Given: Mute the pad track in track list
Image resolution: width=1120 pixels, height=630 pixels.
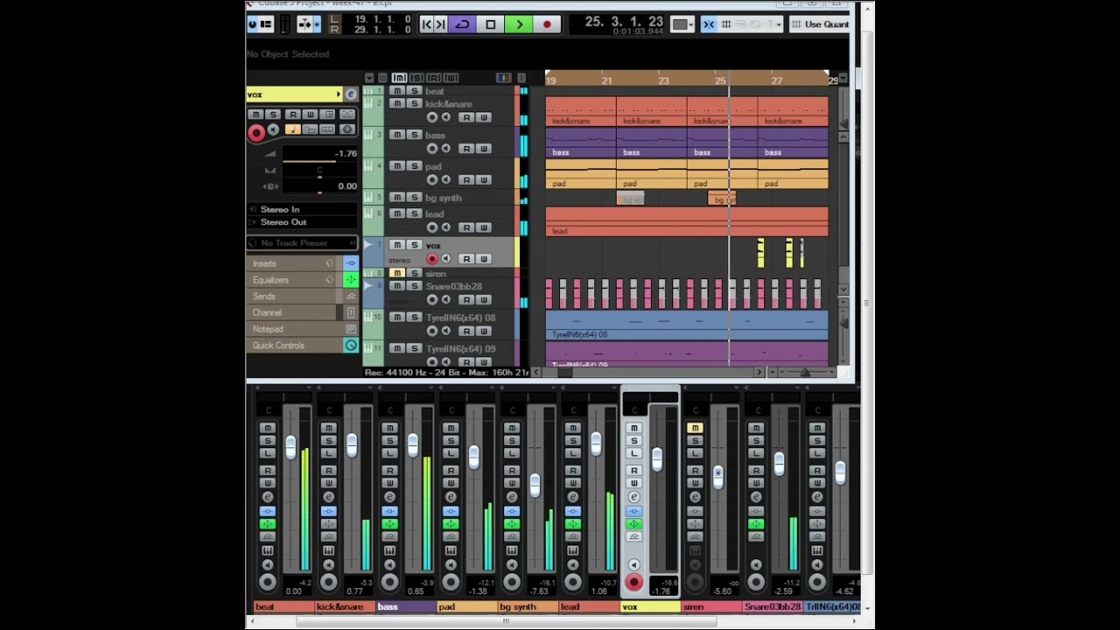Looking at the screenshot, I should pyautogui.click(x=396, y=166).
